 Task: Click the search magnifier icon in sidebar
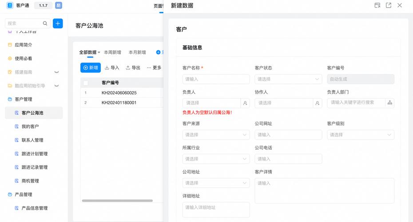tap(45, 24)
